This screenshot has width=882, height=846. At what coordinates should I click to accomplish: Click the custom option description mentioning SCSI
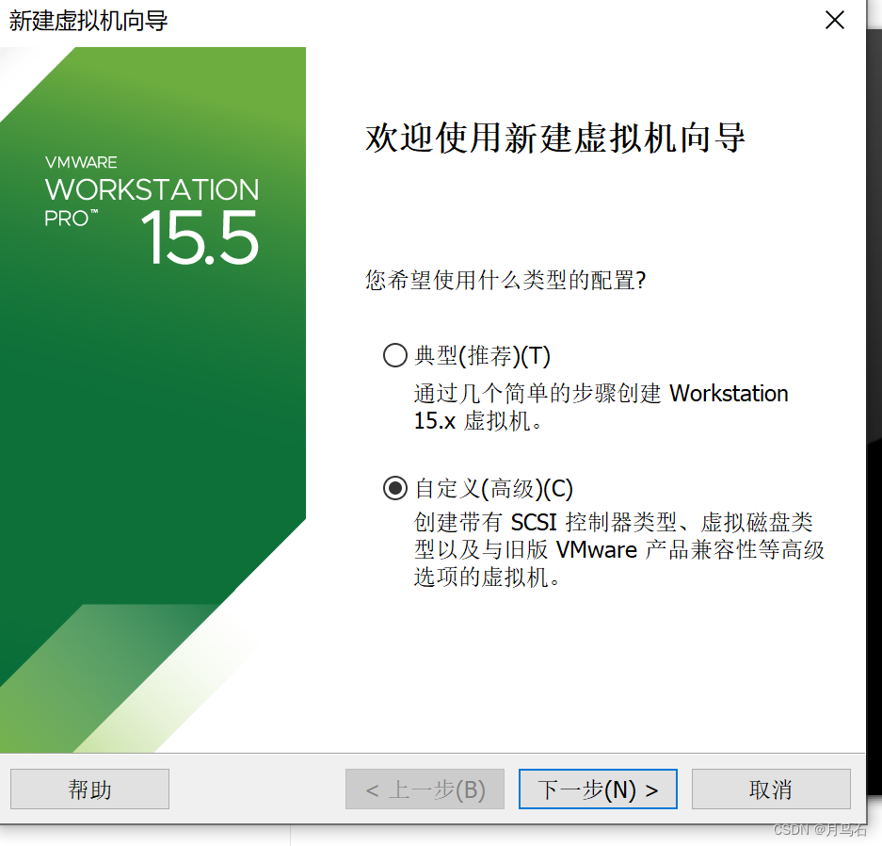pos(618,549)
